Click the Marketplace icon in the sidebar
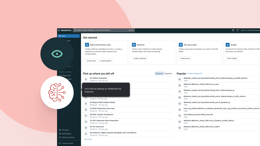The image size is (260, 146). [x=60, y=134]
